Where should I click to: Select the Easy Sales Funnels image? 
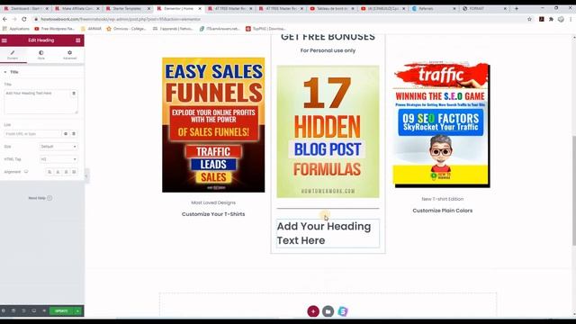(x=213, y=125)
